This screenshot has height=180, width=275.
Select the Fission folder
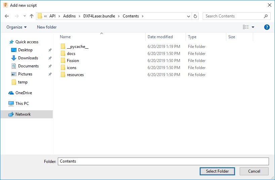(73, 61)
